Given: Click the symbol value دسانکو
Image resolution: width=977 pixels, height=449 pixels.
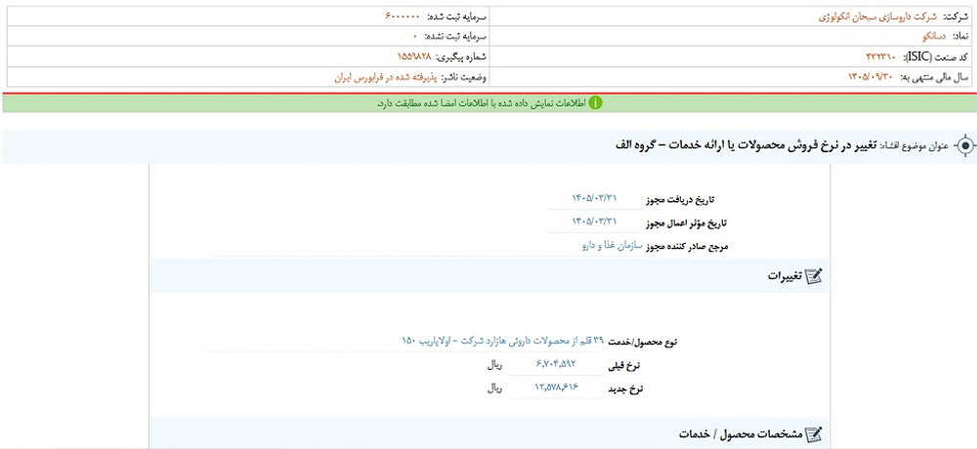Looking at the screenshot, I should click(933, 37).
